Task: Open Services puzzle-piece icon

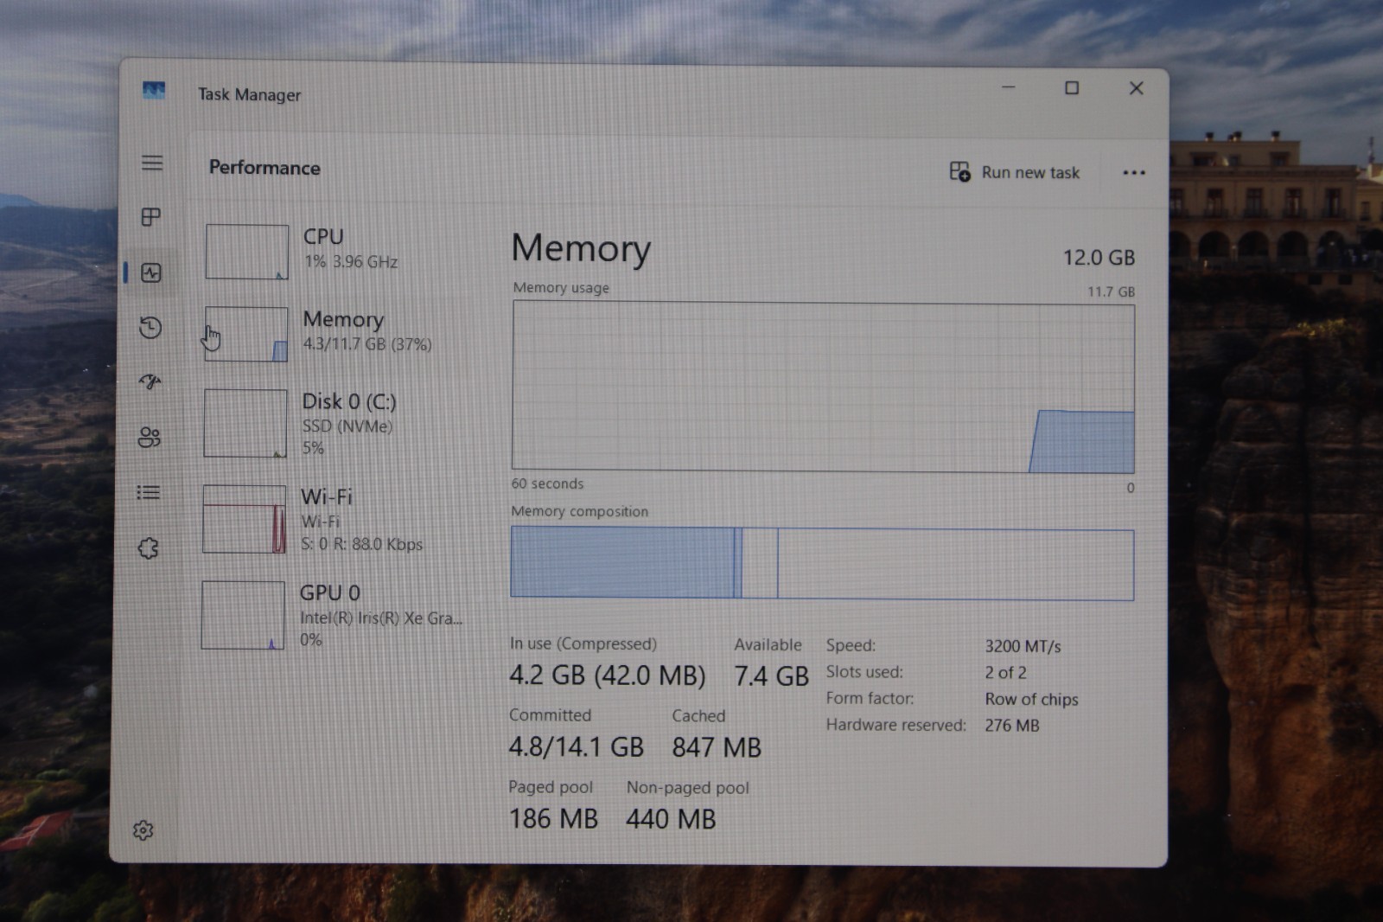Action: tap(149, 547)
